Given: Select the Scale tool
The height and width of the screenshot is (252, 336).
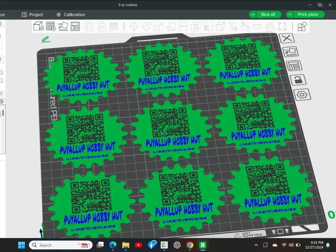Looking at the screenshot, I should (159, 26).
